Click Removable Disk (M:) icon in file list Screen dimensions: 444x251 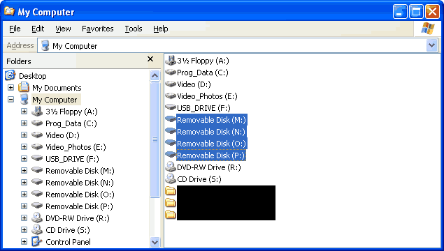171,119
